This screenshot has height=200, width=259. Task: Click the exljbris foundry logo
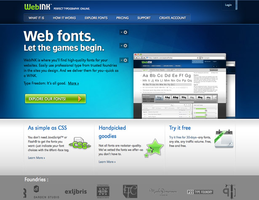click(x=76, y=192)
